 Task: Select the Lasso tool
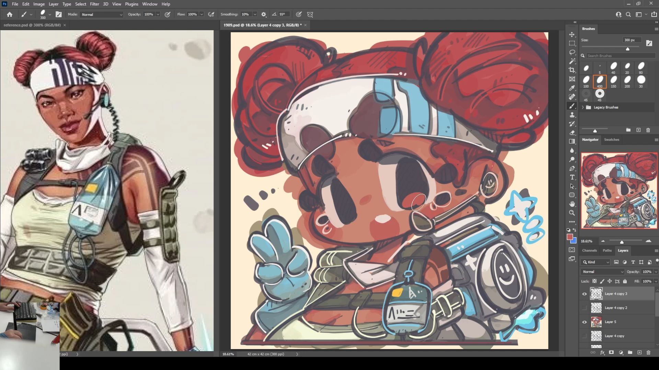[572, 52]
